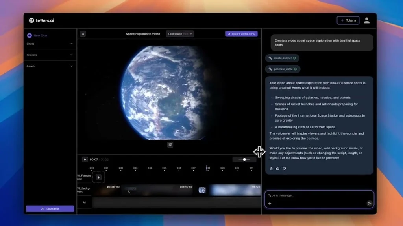This screenshot has width=403, height=226.
Task: Expand the Chats section in the sidebar
Action: tap(50, 44)
